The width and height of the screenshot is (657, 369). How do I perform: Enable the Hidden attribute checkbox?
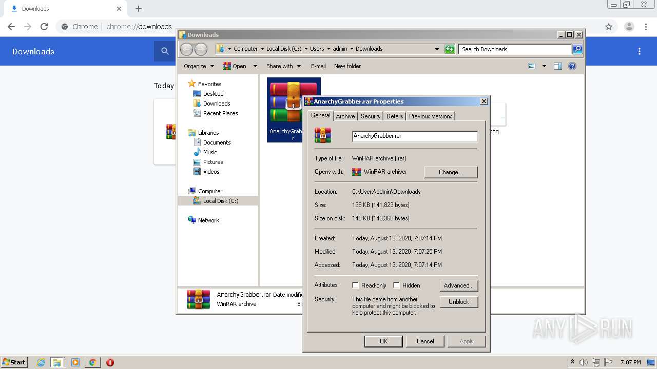click(396, 285)
